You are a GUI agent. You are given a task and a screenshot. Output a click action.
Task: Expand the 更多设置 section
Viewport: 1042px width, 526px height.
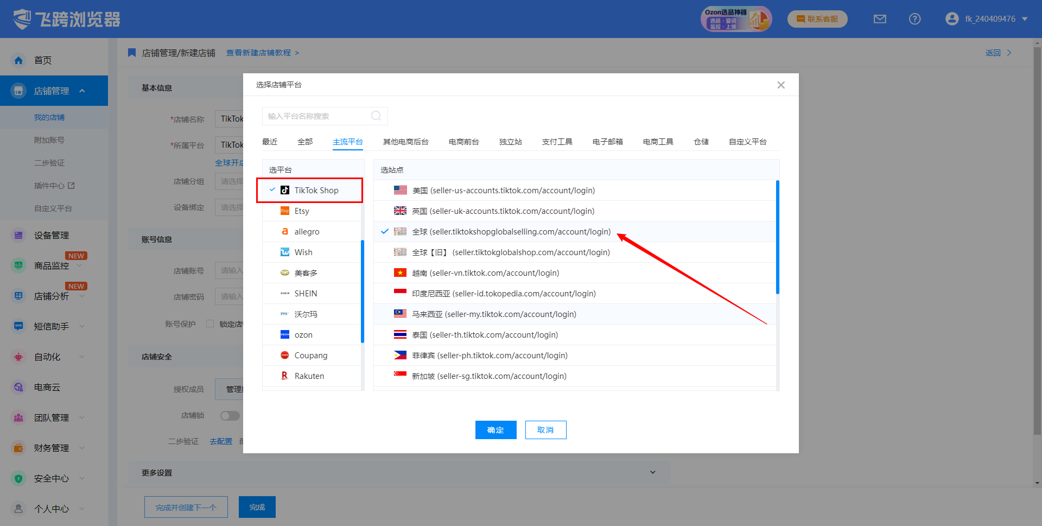(x=652, y=473)
